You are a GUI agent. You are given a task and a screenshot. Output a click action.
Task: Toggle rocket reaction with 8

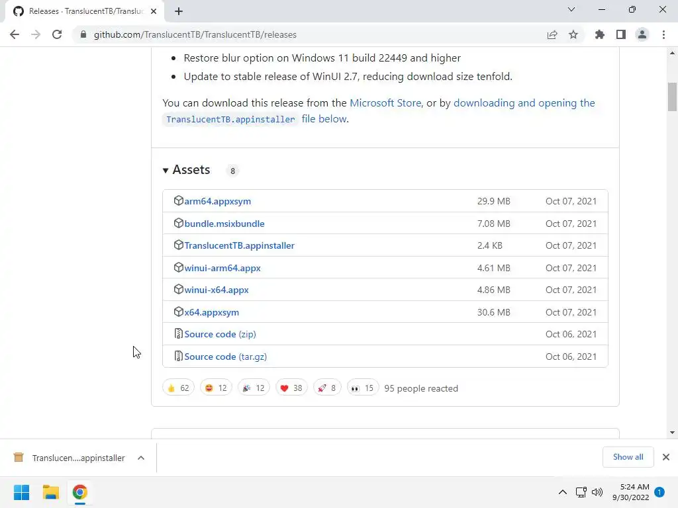click(326, 388)
